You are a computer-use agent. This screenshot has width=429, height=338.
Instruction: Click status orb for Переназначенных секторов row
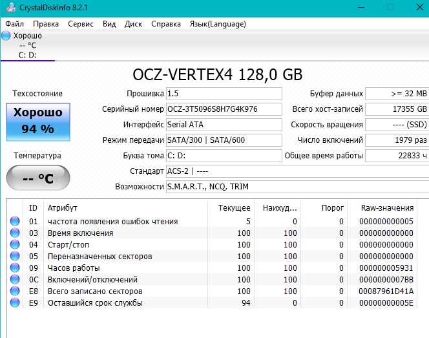(x=15, y=256)
